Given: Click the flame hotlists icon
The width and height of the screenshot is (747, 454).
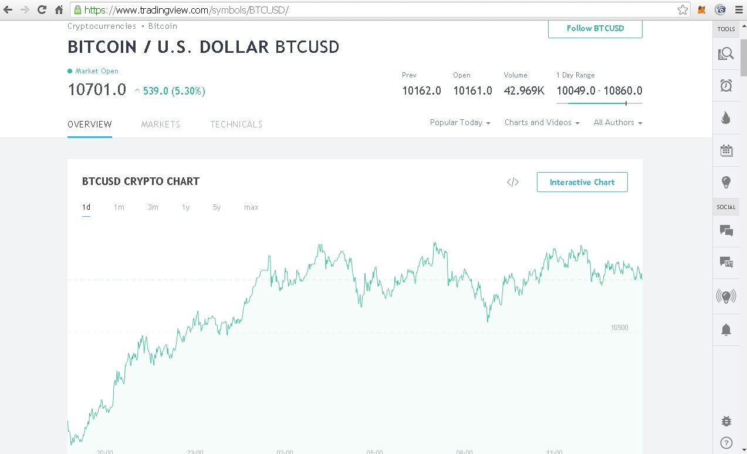Looking at the screenshot, I should 726,117.
